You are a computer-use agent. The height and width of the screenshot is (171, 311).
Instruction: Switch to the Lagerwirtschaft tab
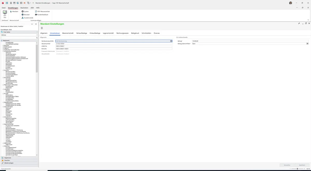point(108,33)
